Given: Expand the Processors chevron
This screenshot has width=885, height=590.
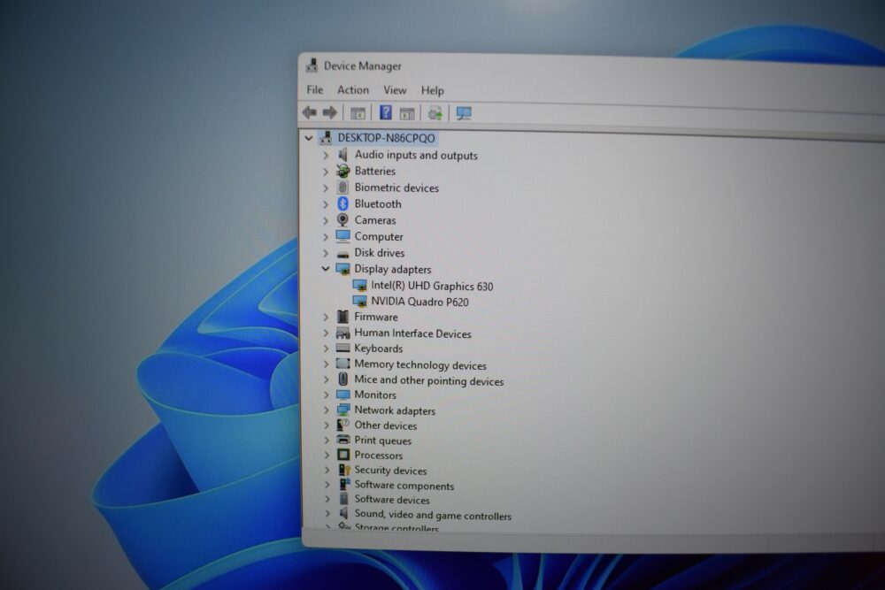Looking at the screenshot, I should [327, 455].
